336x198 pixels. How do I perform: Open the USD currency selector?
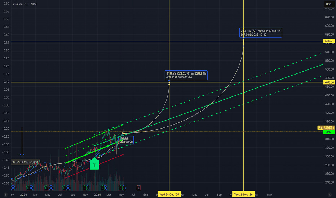click(x=328, y=4)
